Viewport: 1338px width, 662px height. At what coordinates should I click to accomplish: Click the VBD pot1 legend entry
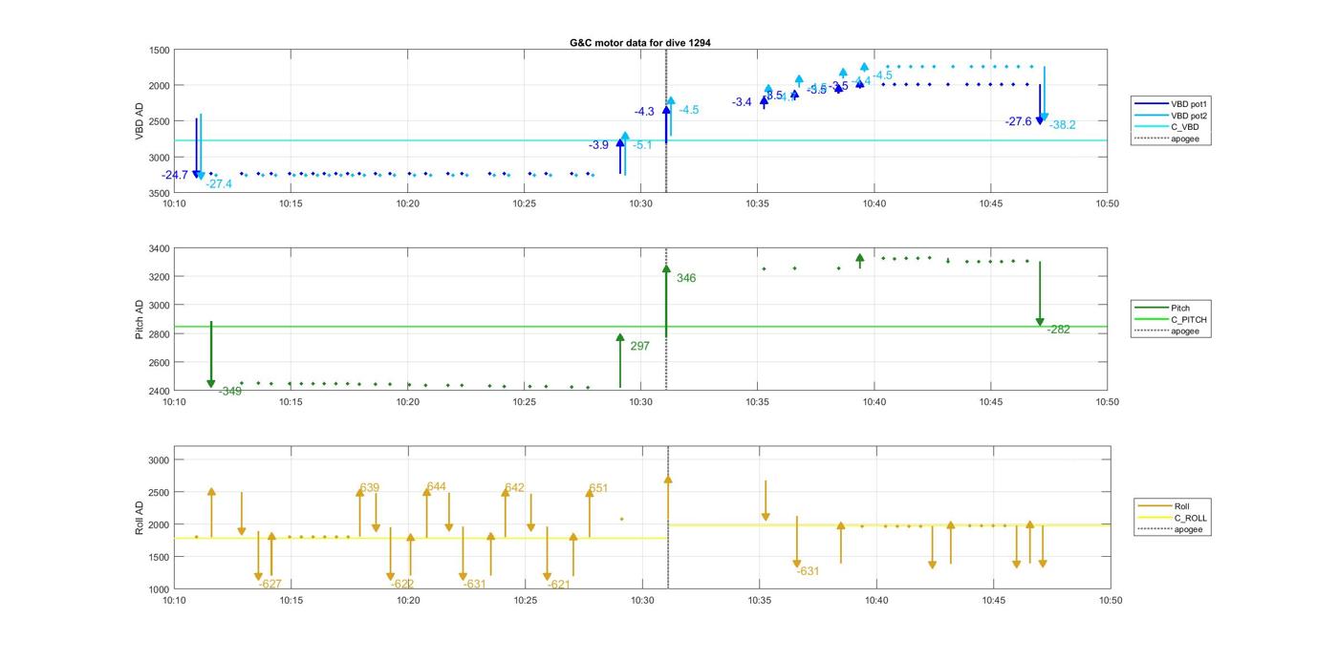[1187, 103]
